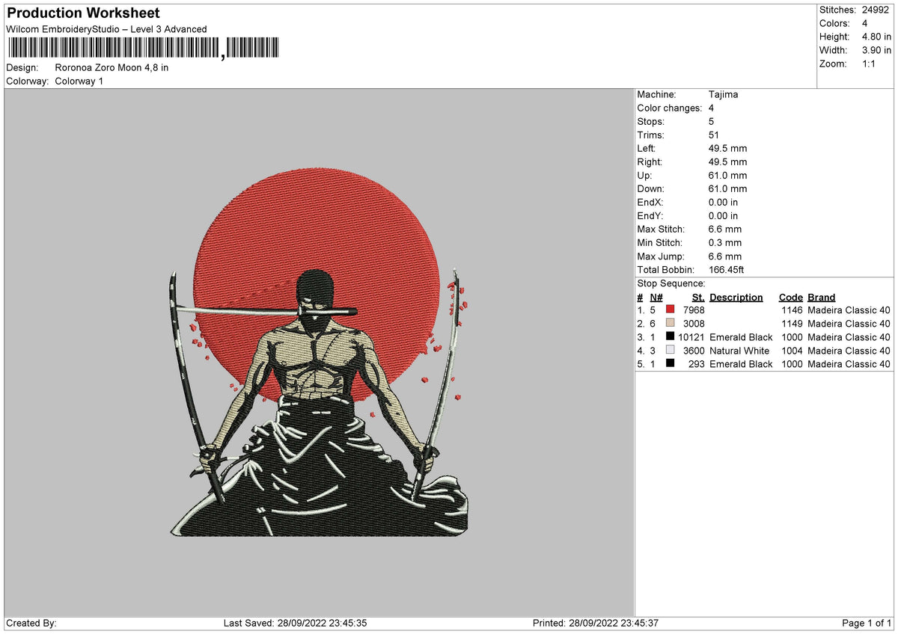The width and height of the screenshot is (898, 634).
Task: Click the Natural White color chip in row 4
Action: [x=671, y=351]
